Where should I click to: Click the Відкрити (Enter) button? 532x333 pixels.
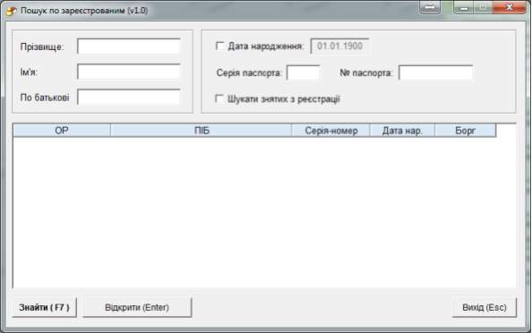pyautogui.click(x=137, y=308)
